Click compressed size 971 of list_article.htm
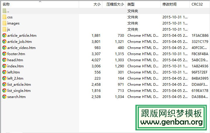The height and width of the screenshot is (133, 210). 121,85
